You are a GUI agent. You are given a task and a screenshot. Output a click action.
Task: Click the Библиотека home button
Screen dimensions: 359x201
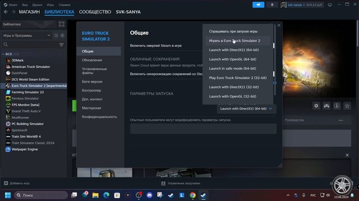[28, 24]
